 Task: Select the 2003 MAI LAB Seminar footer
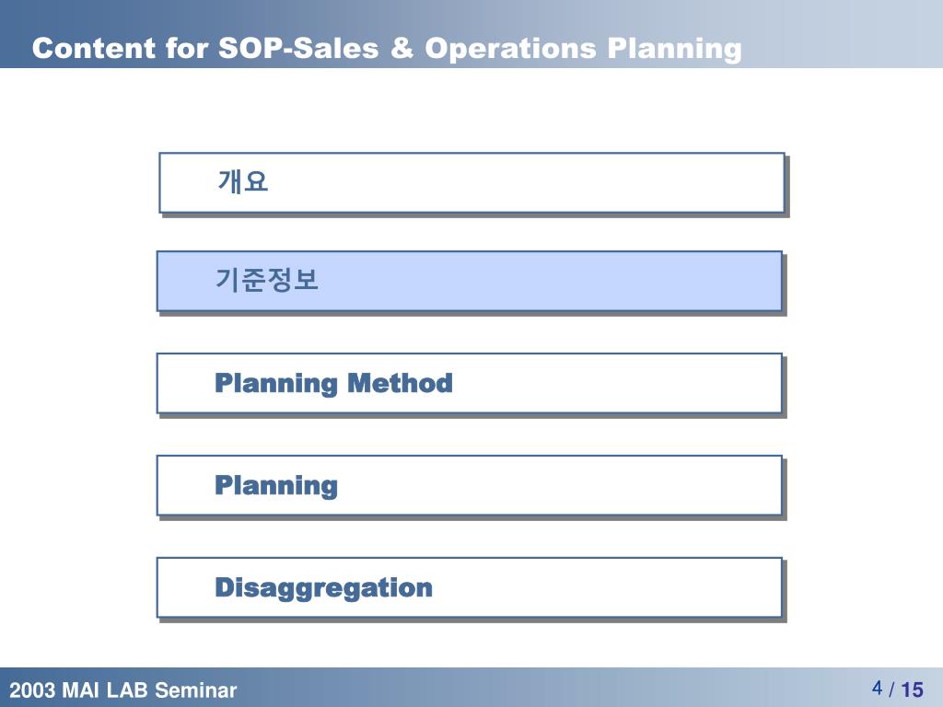[x=123, y=690]
